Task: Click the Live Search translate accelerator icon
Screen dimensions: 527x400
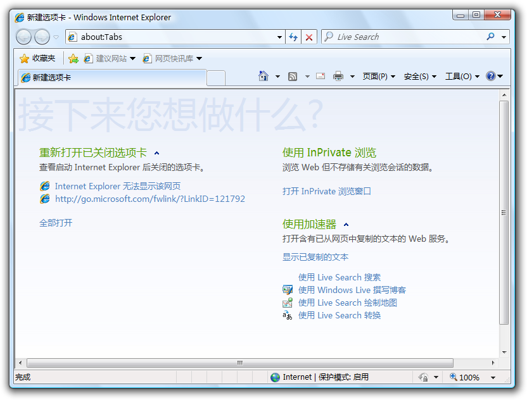Action: 288,315
